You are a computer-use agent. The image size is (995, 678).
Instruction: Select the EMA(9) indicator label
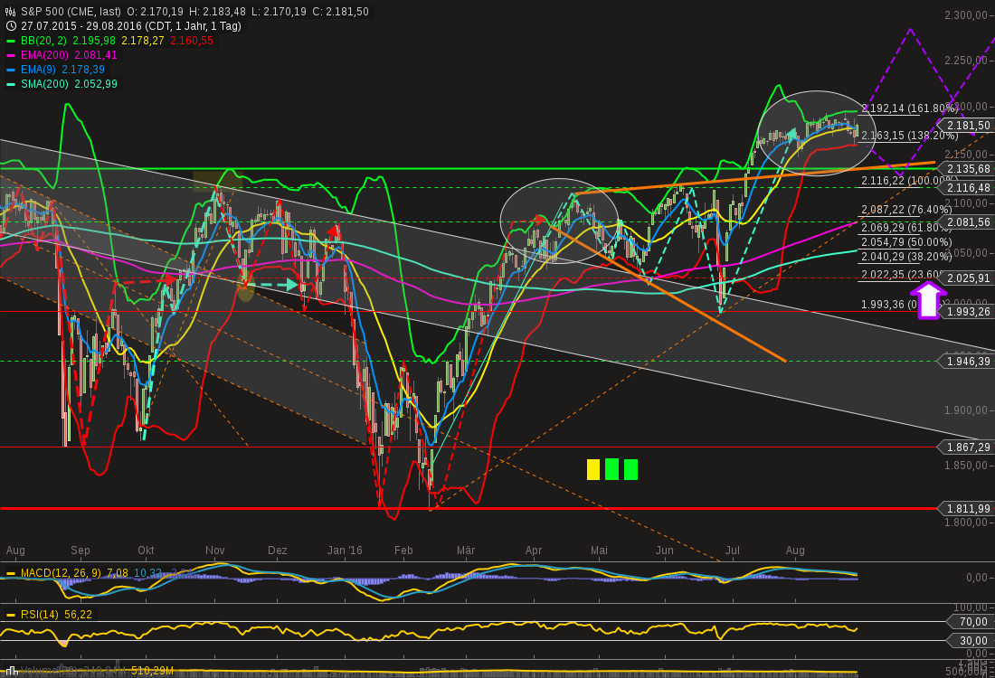coord(38,70)
